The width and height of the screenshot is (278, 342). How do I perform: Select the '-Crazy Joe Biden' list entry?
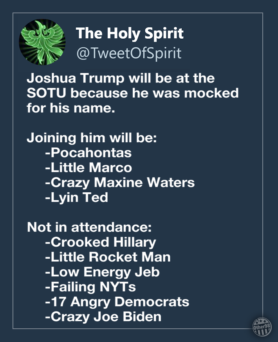point(103,317)
